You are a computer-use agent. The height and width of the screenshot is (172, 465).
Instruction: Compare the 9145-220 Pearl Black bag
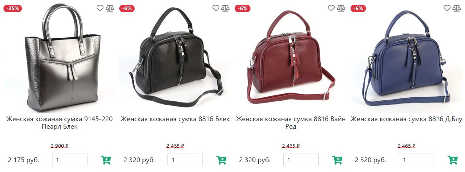point(110,8)
